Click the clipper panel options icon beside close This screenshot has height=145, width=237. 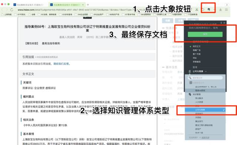pyautogui.click(x=221, y=23)
